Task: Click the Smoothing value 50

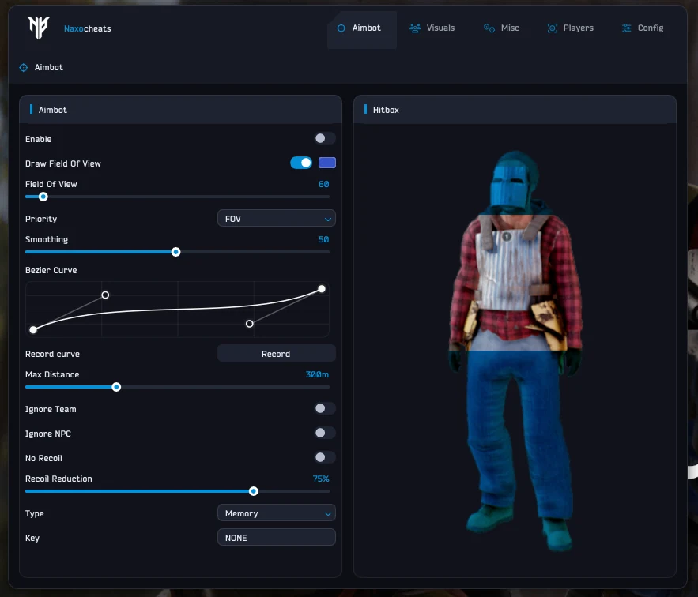Action: pos(323,239)
